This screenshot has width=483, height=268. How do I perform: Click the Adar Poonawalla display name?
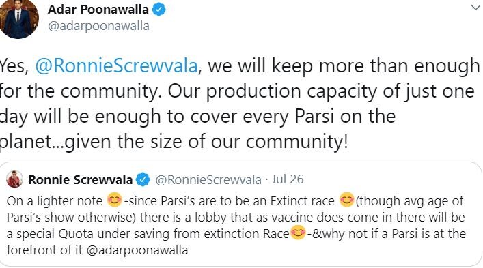tap(98, 10)
